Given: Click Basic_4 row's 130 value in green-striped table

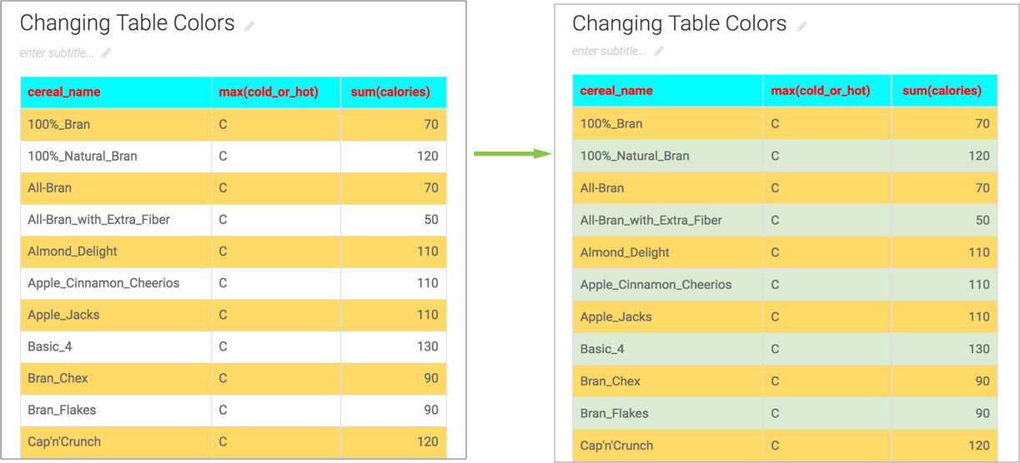Looking at the screenshot, I should tap(978, 349).
